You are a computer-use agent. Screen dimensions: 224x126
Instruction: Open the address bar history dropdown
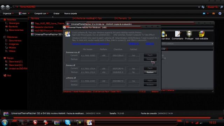(x=199, y=7)
